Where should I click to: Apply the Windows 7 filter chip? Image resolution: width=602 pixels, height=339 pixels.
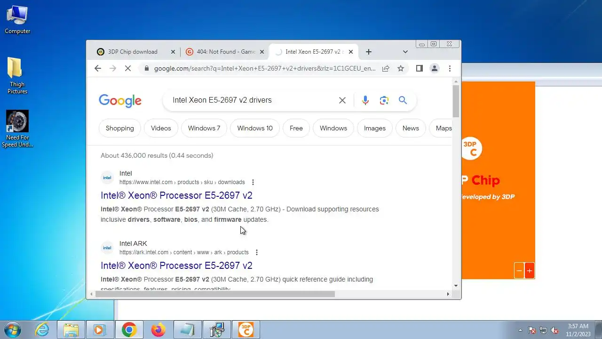pyautogui.click(x=204, y=128)
